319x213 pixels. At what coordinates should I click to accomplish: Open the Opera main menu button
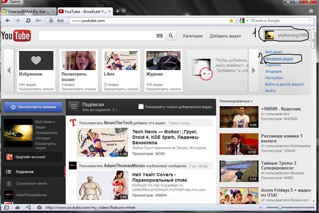[x=12, y=2]
